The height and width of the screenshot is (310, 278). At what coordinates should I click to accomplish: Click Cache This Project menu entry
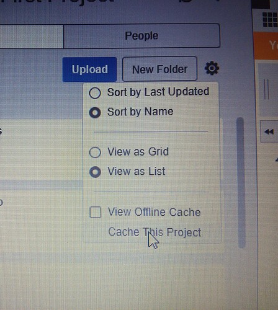click(x=155, y=232)
